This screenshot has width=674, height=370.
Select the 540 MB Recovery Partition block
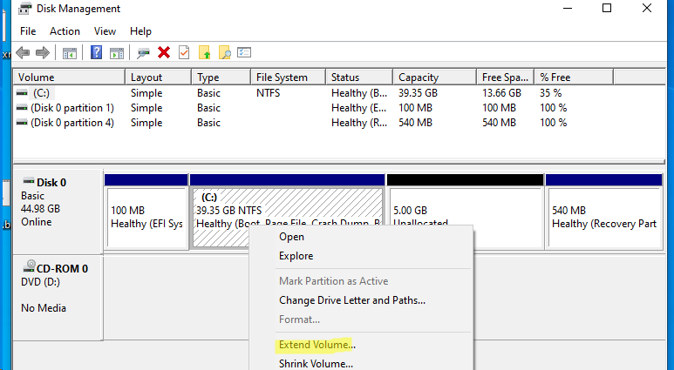click(604, 212)
